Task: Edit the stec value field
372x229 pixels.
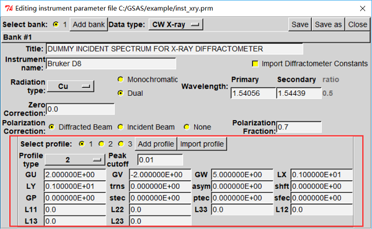Action: pos(160,198)
